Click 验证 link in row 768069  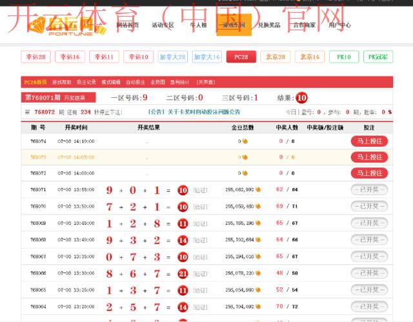coord(200,223)
